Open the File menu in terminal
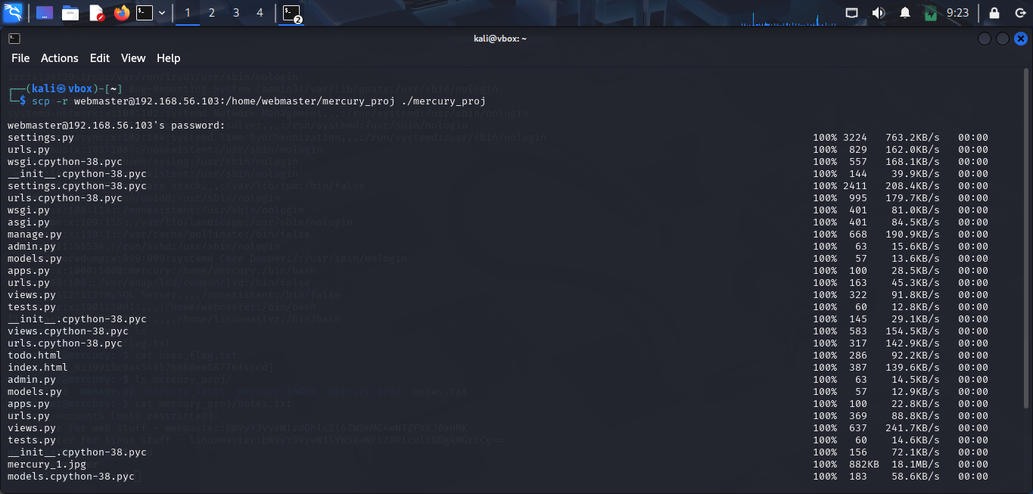This screenshot has width=1033, height=494. click(x=20, y=58)
